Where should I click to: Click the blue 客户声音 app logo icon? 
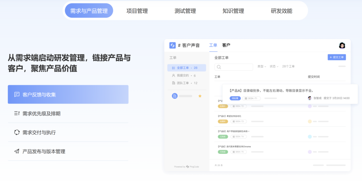point(173,45)
